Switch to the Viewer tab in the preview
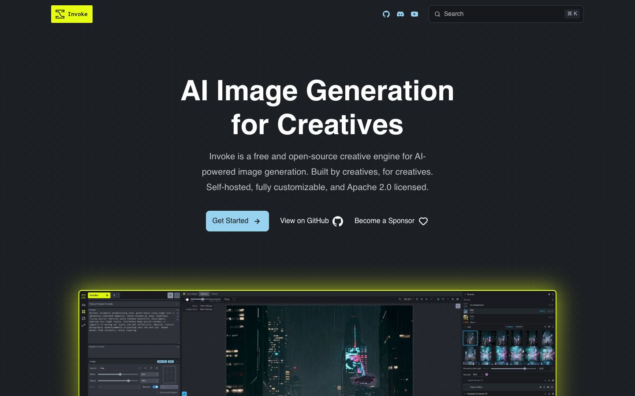The image size is (635, 396). pyautogui.click(x=214, y=294)
